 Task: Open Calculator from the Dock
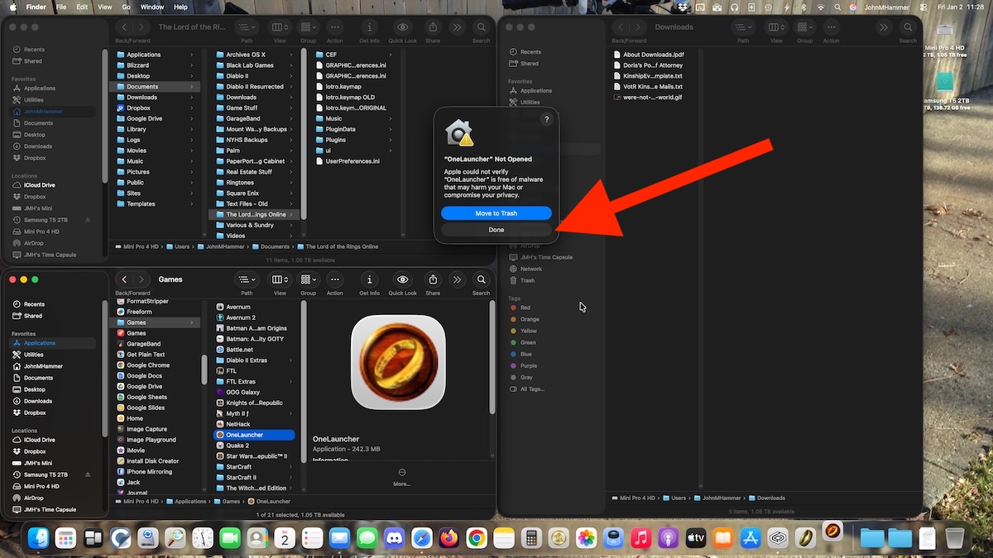[531, 538]
